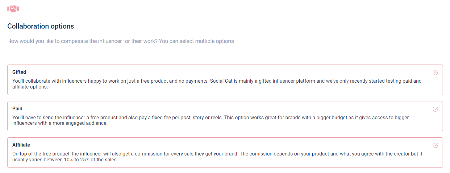Screen dimensions: 450x173
Task: Click the bold 'Gifted' title
Action: point(19,72)
